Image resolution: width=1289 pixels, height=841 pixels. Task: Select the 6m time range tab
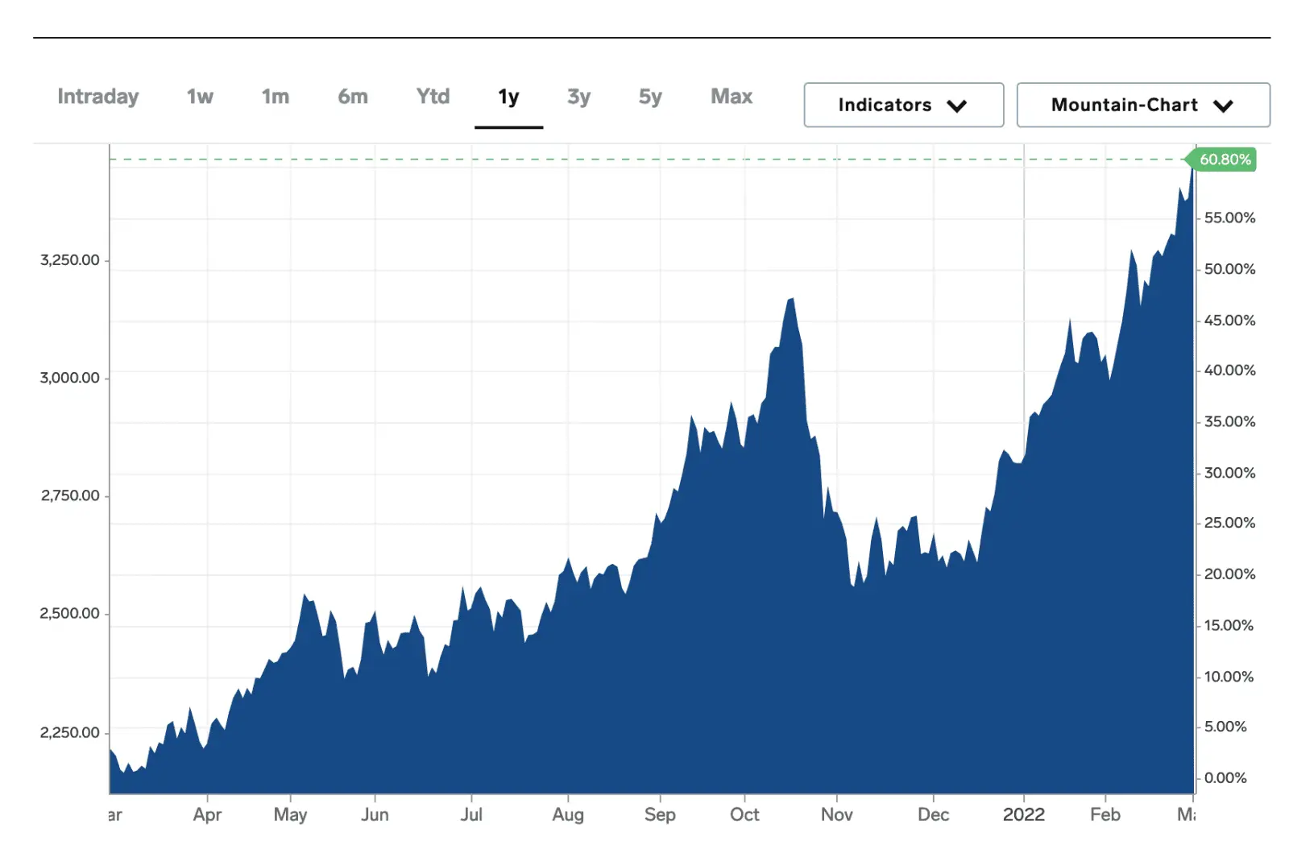pyautogui.click(x=352, y=97)
